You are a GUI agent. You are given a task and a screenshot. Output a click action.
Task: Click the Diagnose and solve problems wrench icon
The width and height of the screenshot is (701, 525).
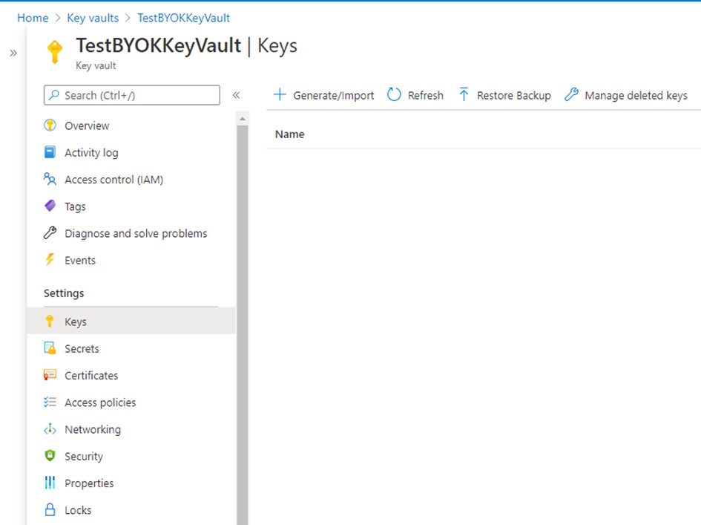pos(50,232)
